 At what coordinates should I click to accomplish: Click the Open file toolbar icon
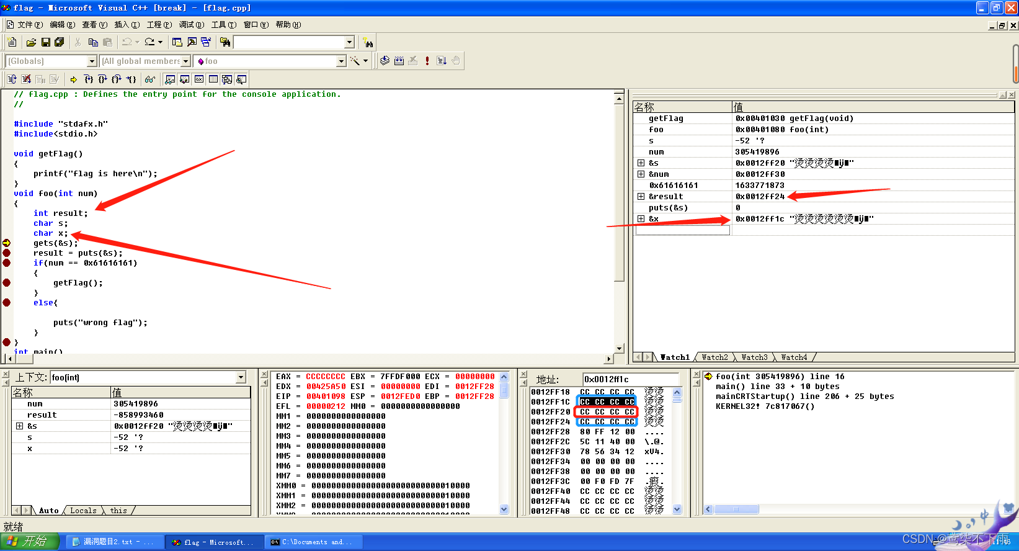pos(31,42)
